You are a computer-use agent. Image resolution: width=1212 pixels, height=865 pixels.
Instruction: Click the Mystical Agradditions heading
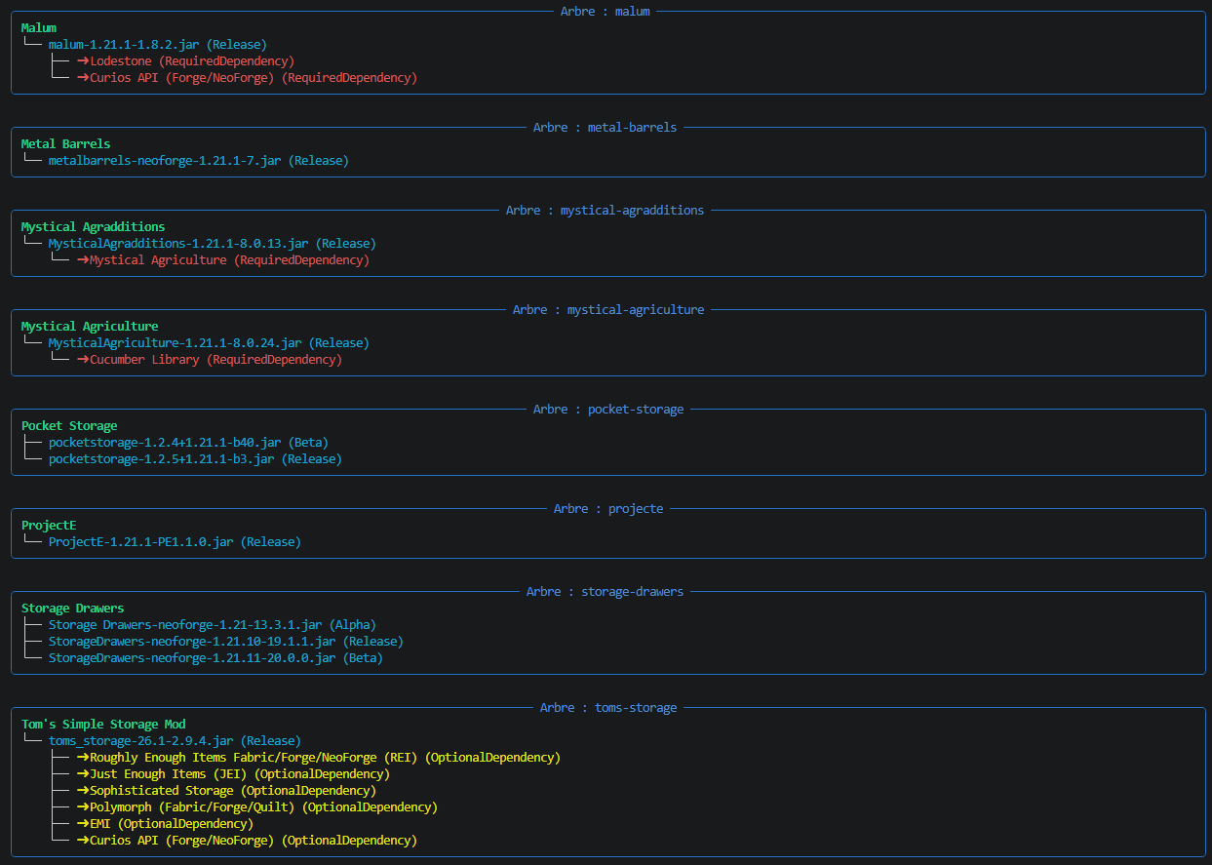click(94, 227)
